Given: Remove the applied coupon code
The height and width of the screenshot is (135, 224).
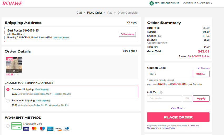Looking at the screenshot, I should pos(201,74).
